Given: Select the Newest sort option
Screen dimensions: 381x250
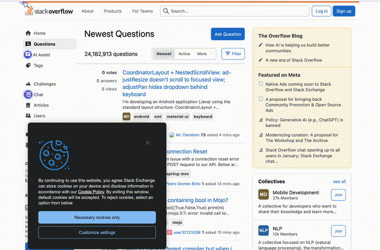Looking at the screenshot, I should pyautogui.click(x=164, y=54).
